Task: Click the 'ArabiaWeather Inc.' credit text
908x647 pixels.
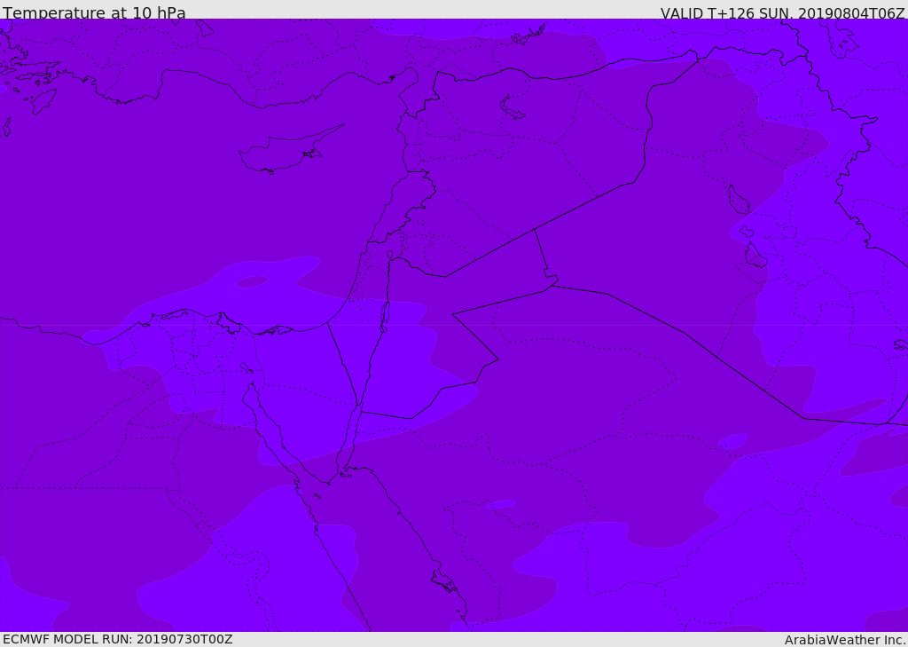Action: 845,640
